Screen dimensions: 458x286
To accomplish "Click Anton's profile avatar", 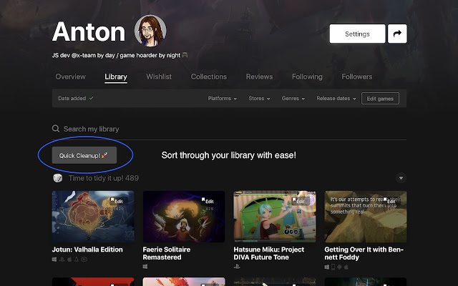I will [150, 30].
